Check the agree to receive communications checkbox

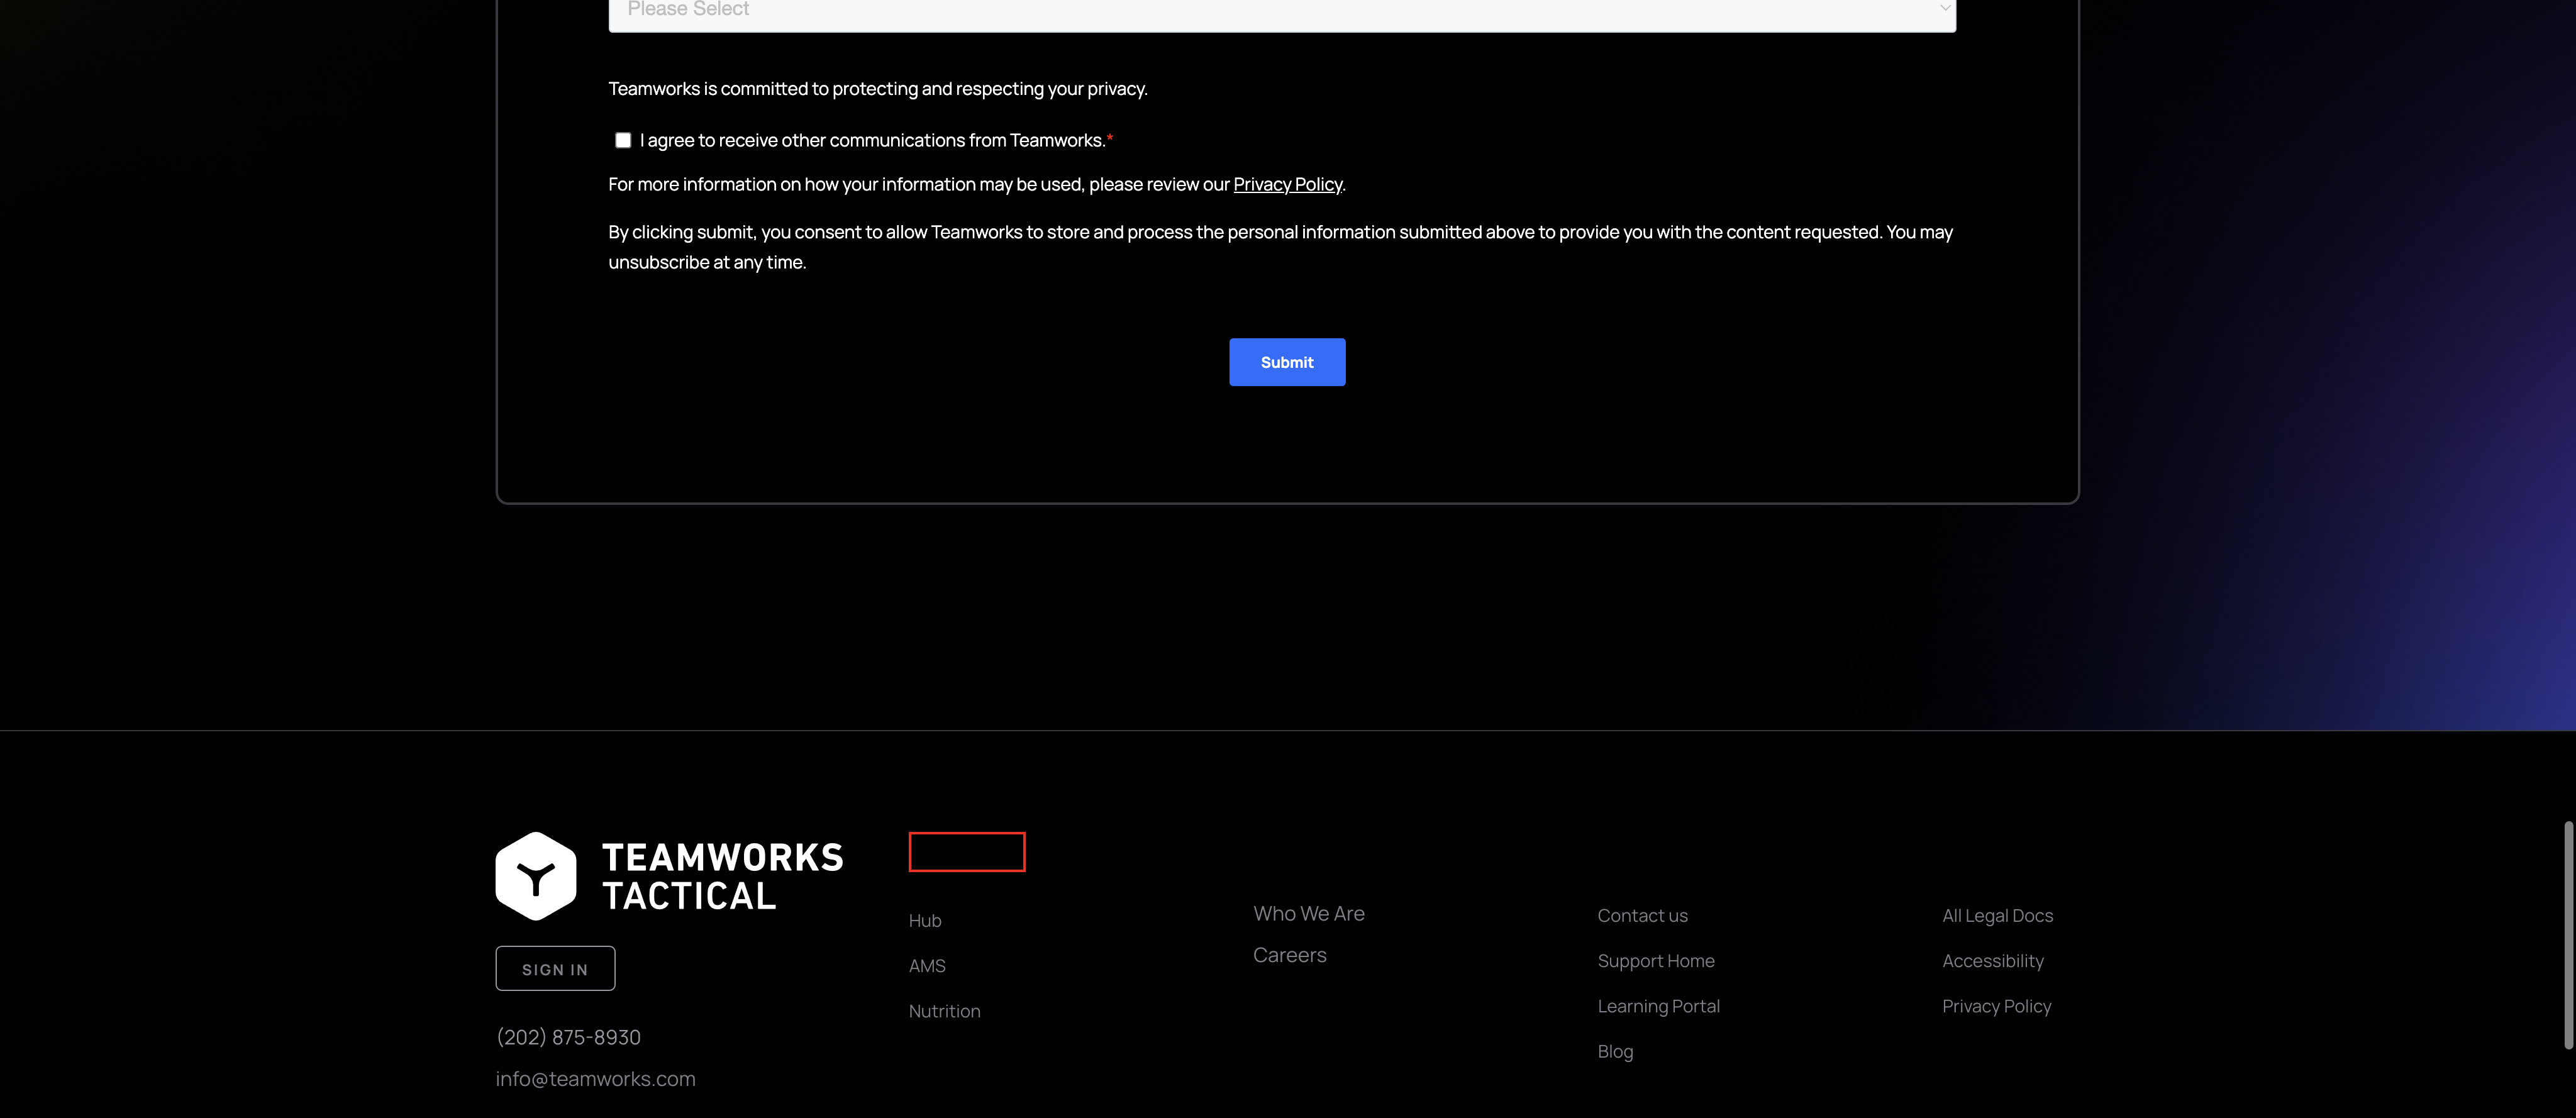[x=623, y=140]
